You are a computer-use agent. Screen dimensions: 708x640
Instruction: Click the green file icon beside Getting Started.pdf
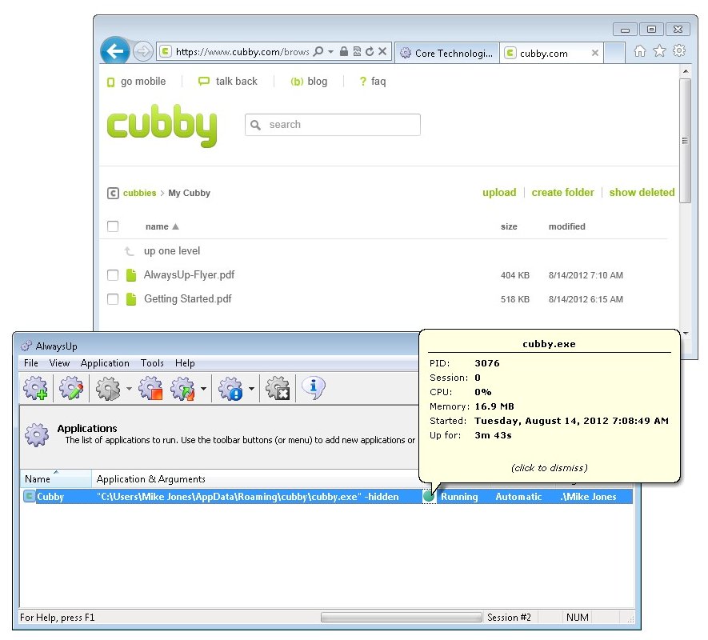[131, 299]
